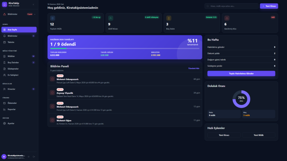The image size is (287, 161).
Task: Log out using the exit arrow icon
Action: (x=34, y=157)
